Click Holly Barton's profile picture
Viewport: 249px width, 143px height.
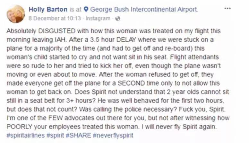coord(15,14)
